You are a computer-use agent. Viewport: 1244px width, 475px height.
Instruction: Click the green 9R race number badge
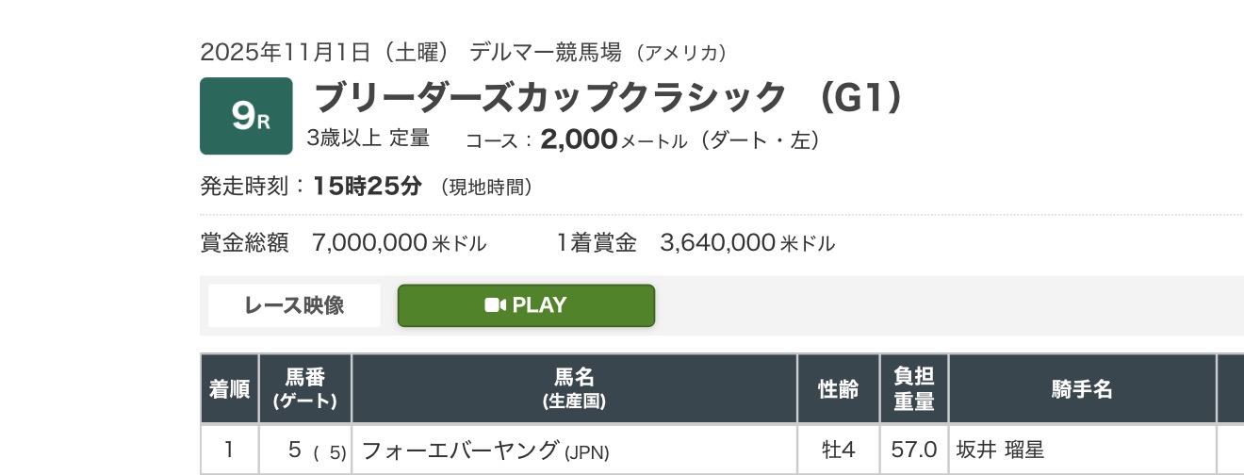(247, 116)
